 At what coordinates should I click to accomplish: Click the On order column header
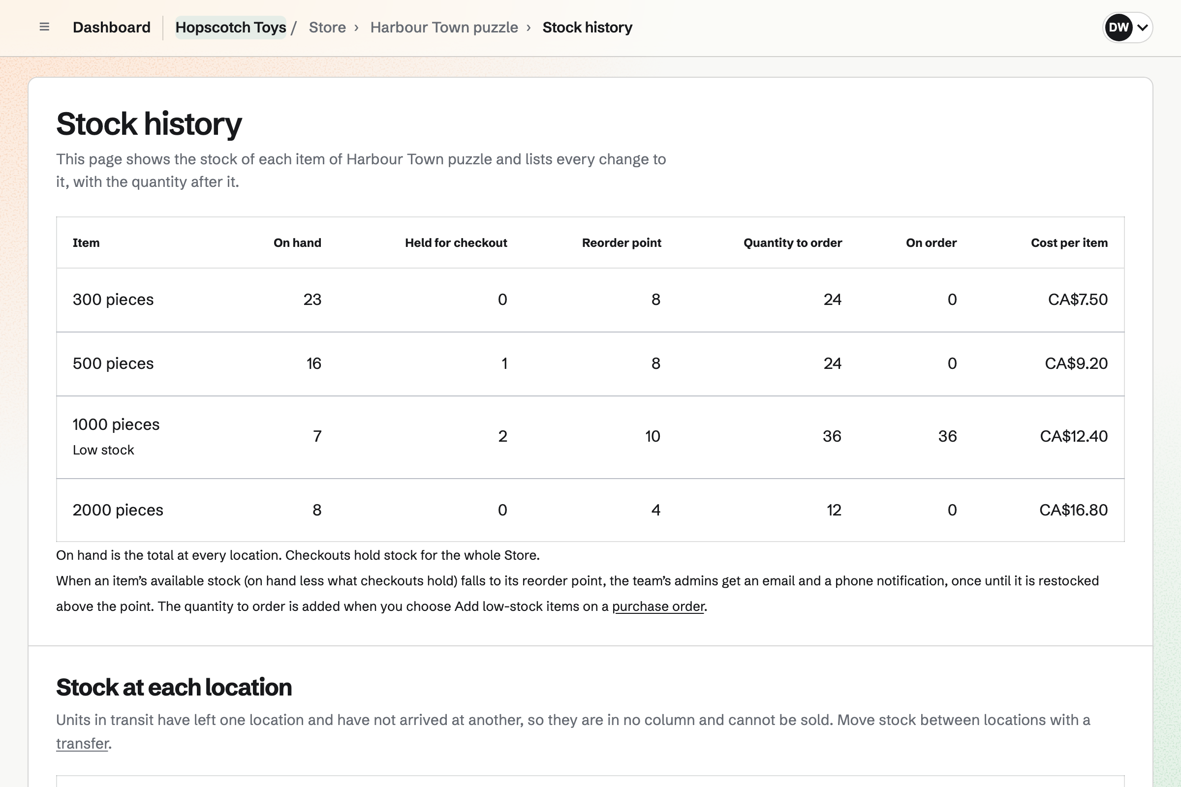tap(931, 243)
